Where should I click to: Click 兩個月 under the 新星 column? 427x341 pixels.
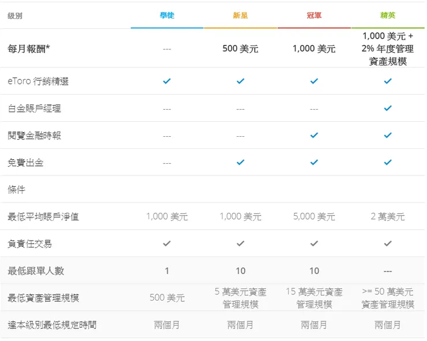point(241,325)
